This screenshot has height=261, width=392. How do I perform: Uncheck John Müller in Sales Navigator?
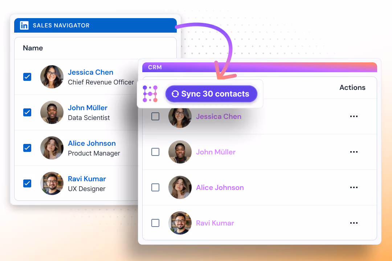(27, 112)
